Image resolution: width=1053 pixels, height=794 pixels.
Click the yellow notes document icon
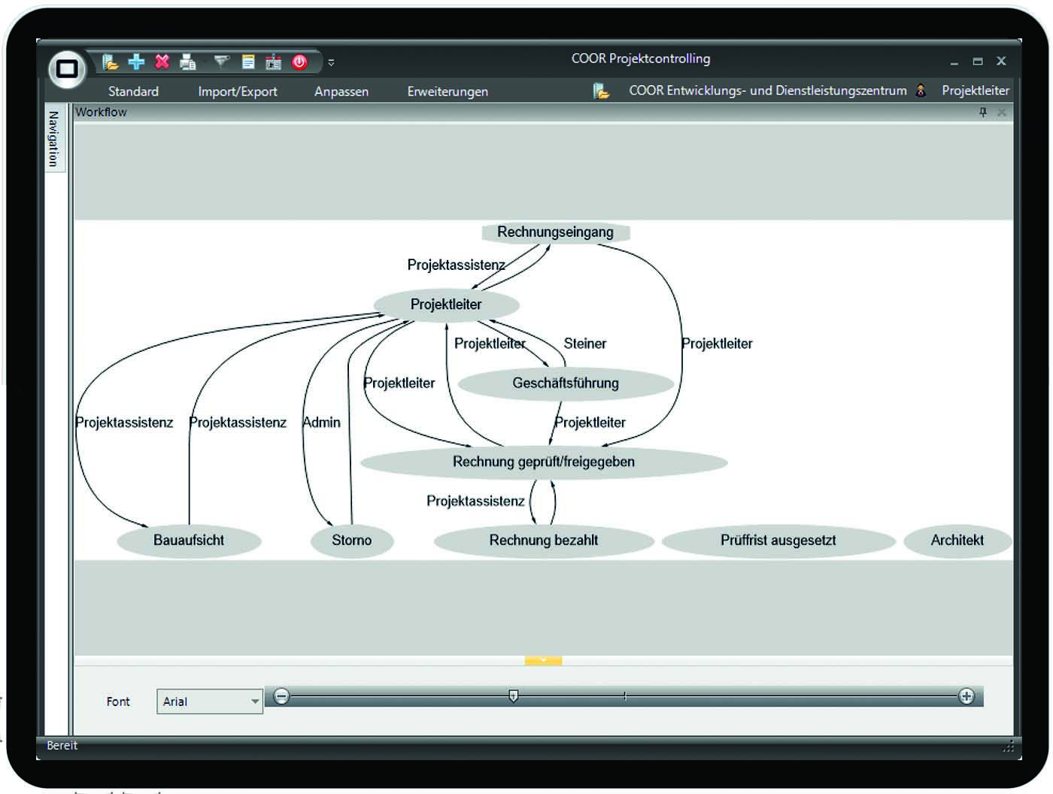click(248, 62)
